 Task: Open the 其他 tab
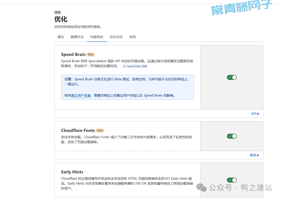pyautogui.click(x=133, y=37)
